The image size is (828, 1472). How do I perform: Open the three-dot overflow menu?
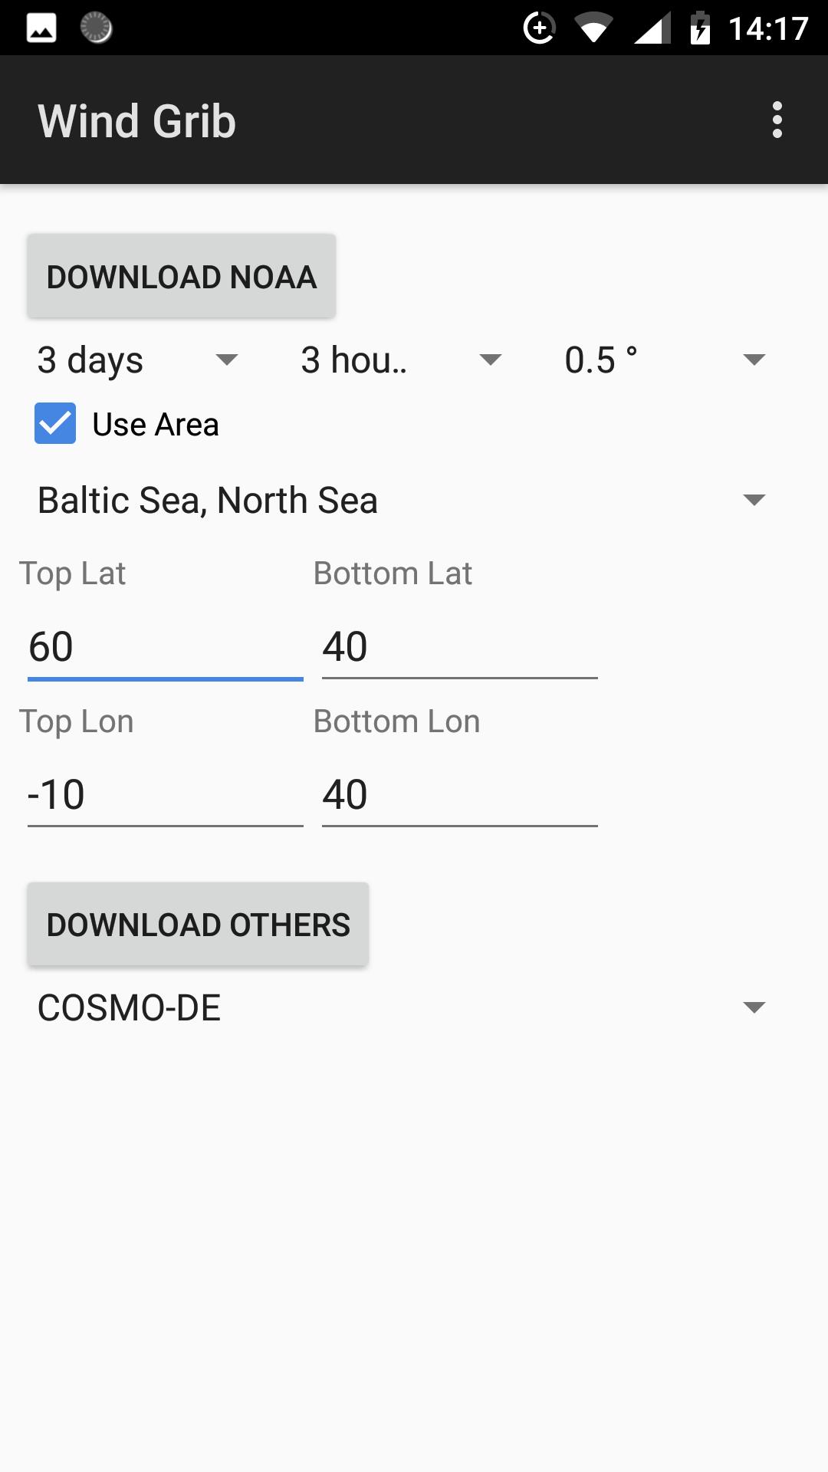pos(777,120)
